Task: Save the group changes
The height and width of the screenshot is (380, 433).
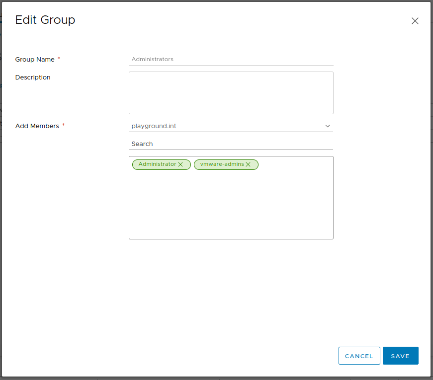Action: [x=400, y=356]
